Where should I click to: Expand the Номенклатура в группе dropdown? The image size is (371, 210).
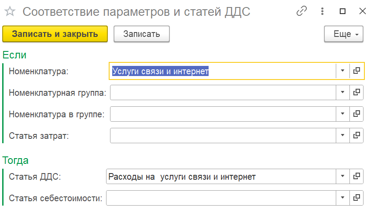(342, 114)
